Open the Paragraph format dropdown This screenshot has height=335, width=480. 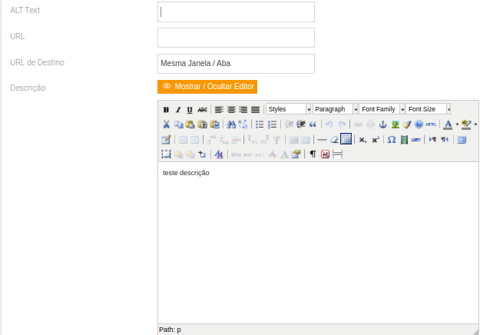(x=335, y=109)
